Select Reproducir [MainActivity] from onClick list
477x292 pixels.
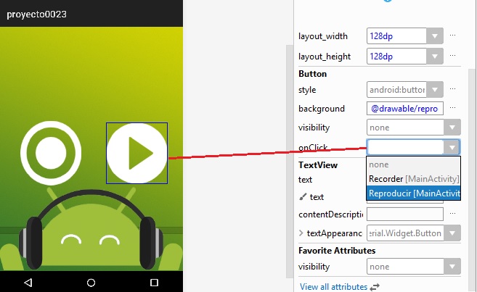tap(414, 193)
